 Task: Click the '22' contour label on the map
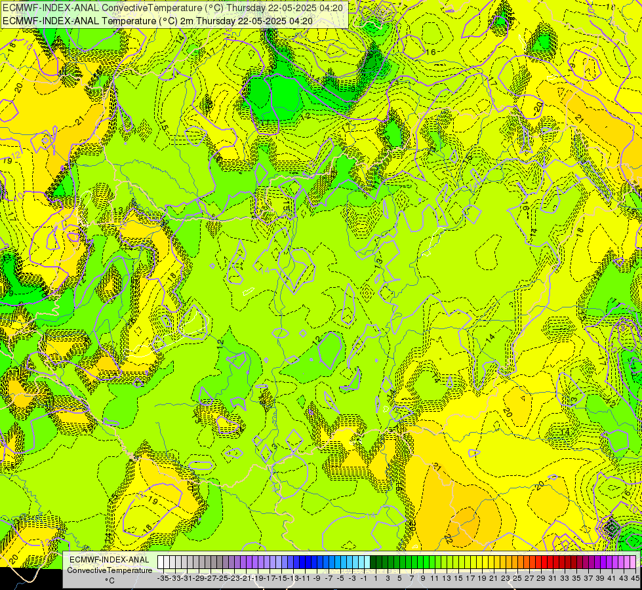(x=448, y=540)
